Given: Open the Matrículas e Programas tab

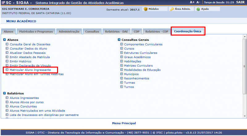Looking at the screenshot, I should pos(36,32).
